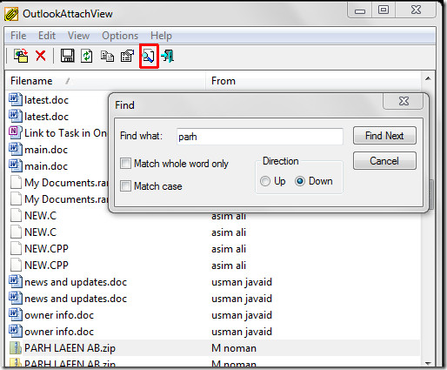Click OneNote icon beside Link to Task
Screen dimensions: 447x370
15,132
